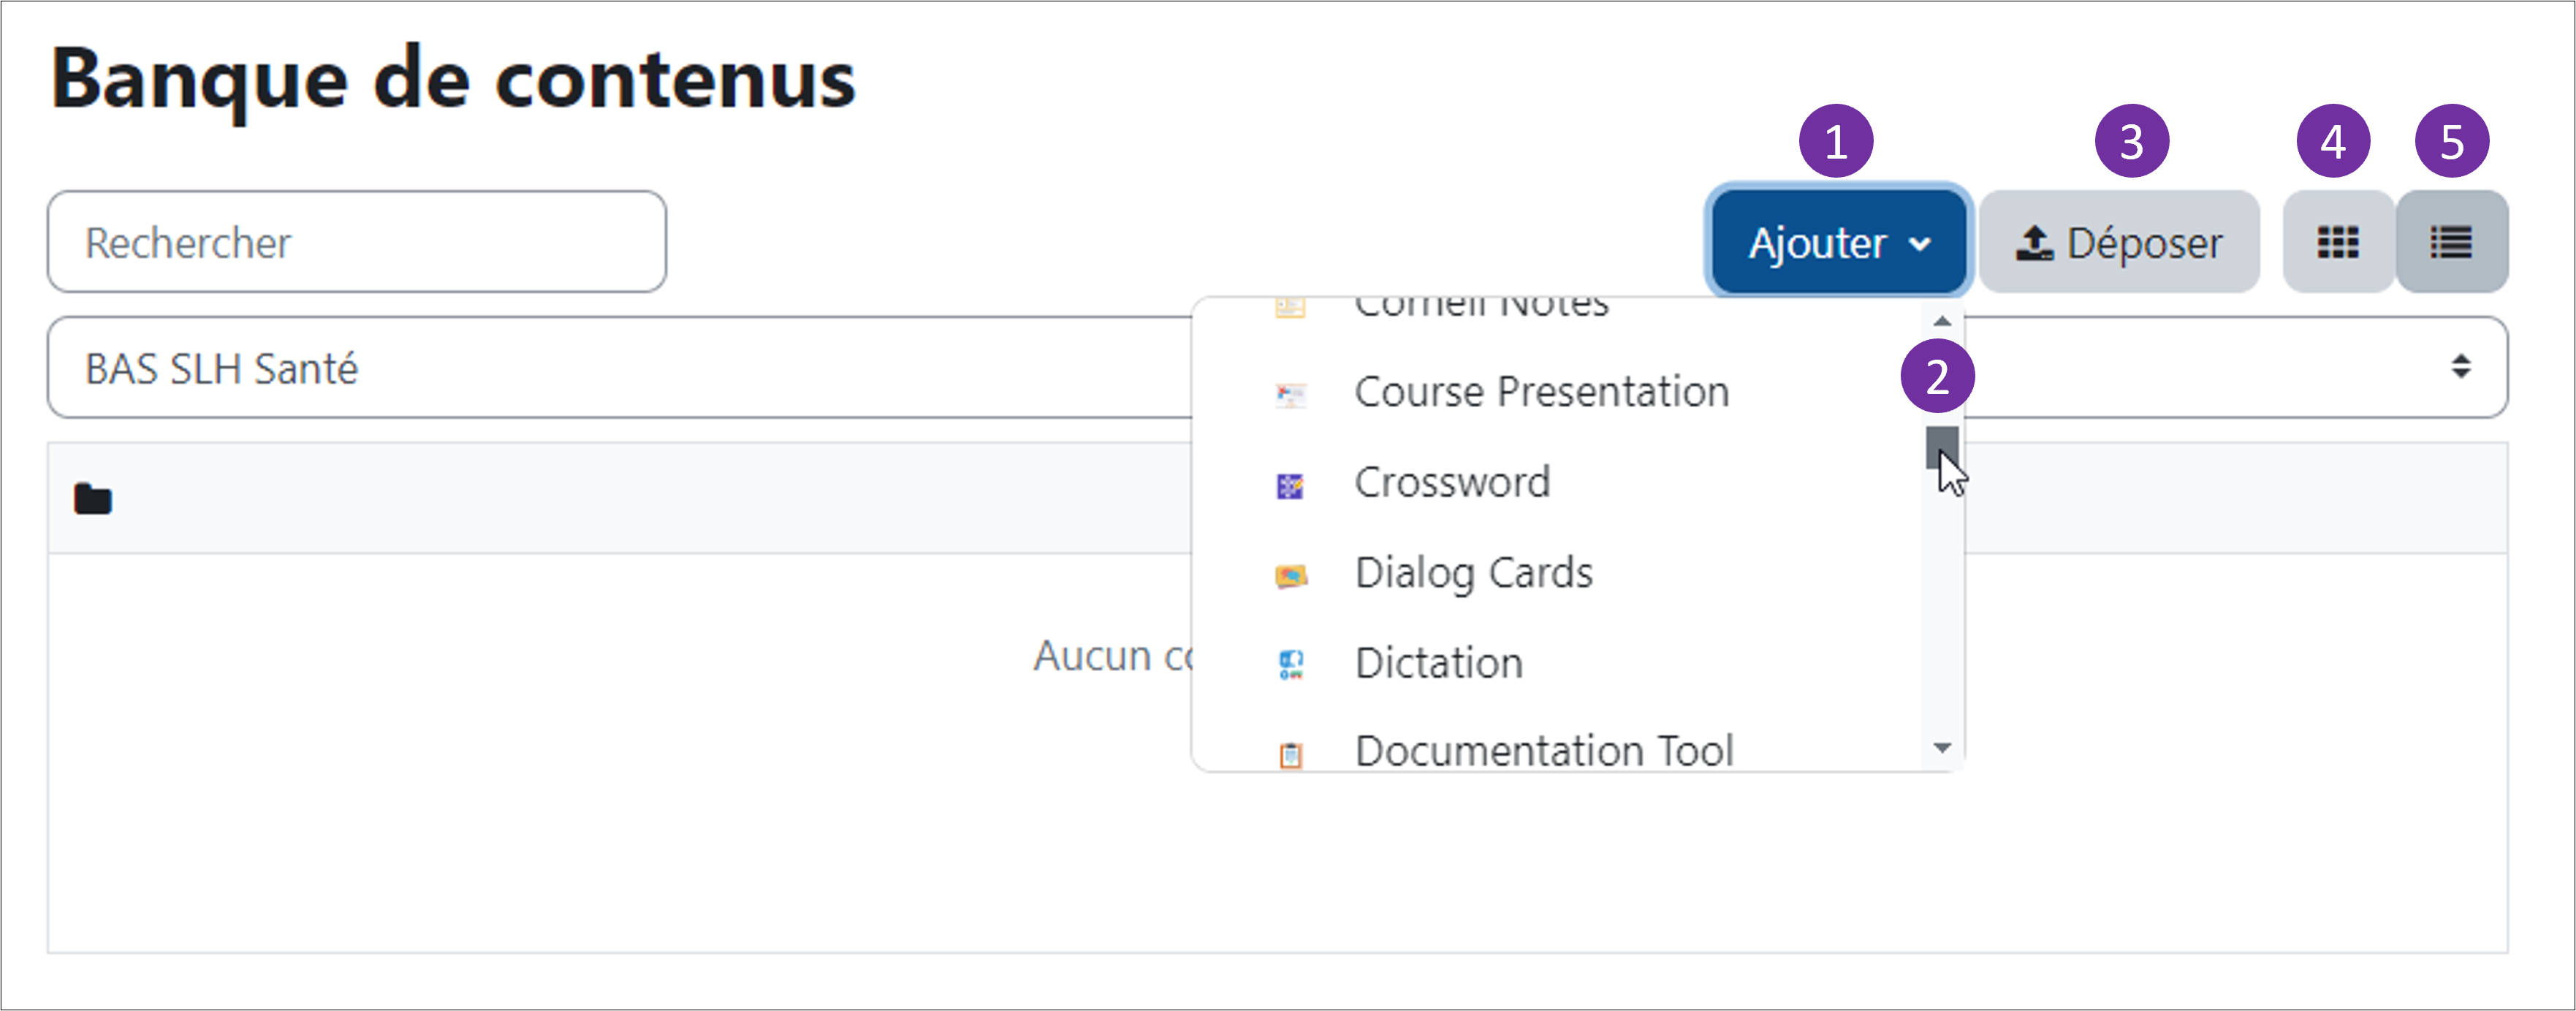Click the Déposer upload button

pos(2118,242)
